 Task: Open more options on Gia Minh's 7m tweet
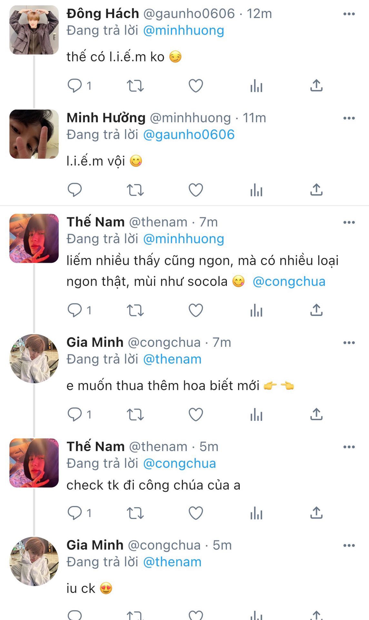click(x=349, y=343)
